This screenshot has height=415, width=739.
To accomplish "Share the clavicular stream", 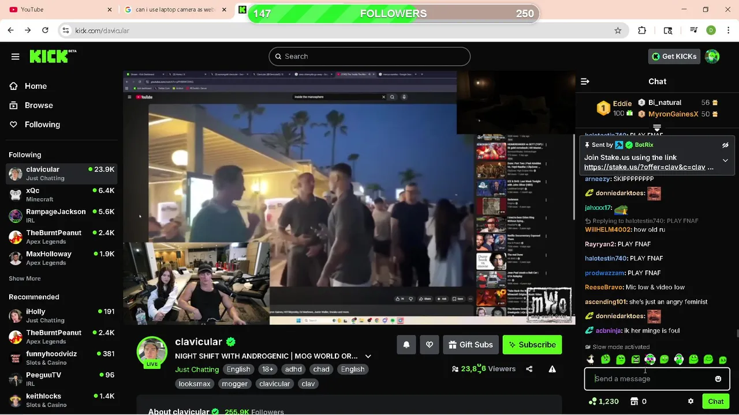I will tap(529, 369).
